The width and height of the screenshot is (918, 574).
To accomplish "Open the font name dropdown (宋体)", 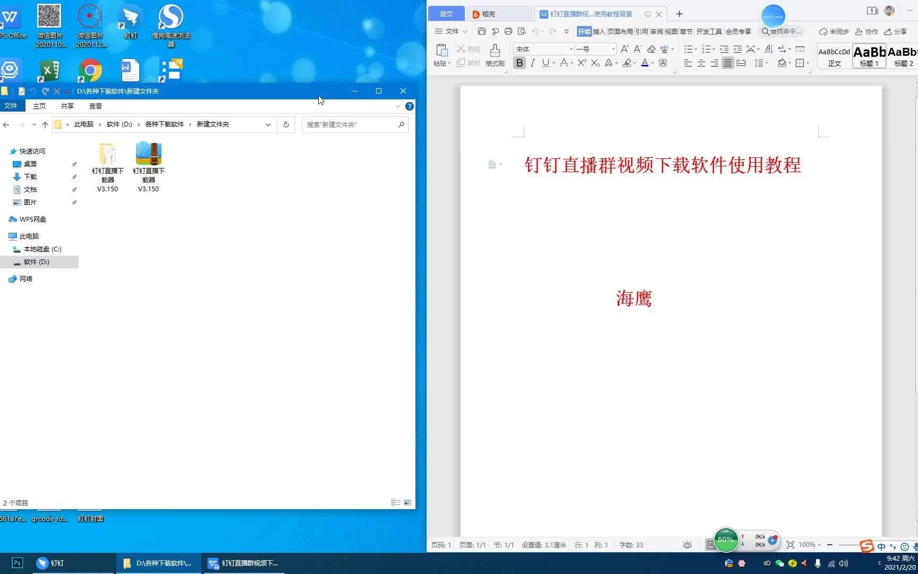I will pyautogui.click(x=571, y=49).
